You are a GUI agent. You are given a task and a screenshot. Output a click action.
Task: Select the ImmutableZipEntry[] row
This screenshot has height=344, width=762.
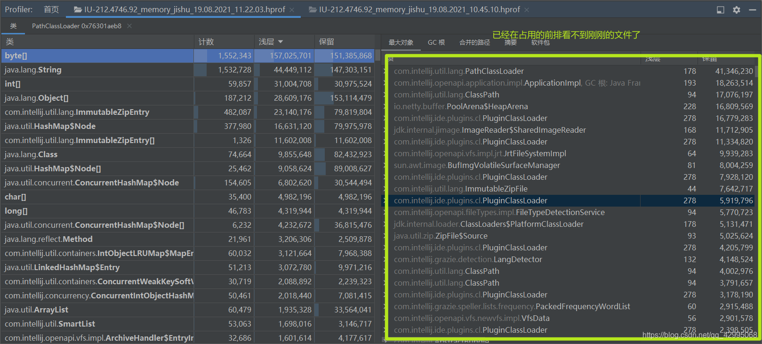(x=188, y=140)
